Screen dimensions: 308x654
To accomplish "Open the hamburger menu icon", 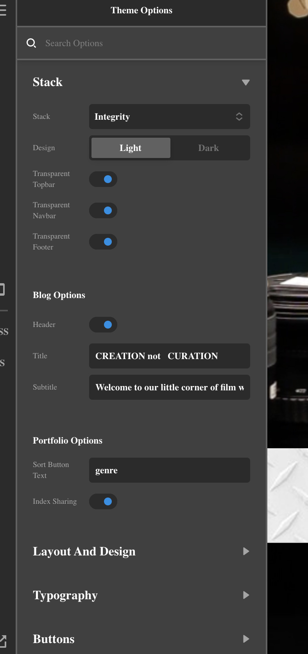I will tap(3, 10).
